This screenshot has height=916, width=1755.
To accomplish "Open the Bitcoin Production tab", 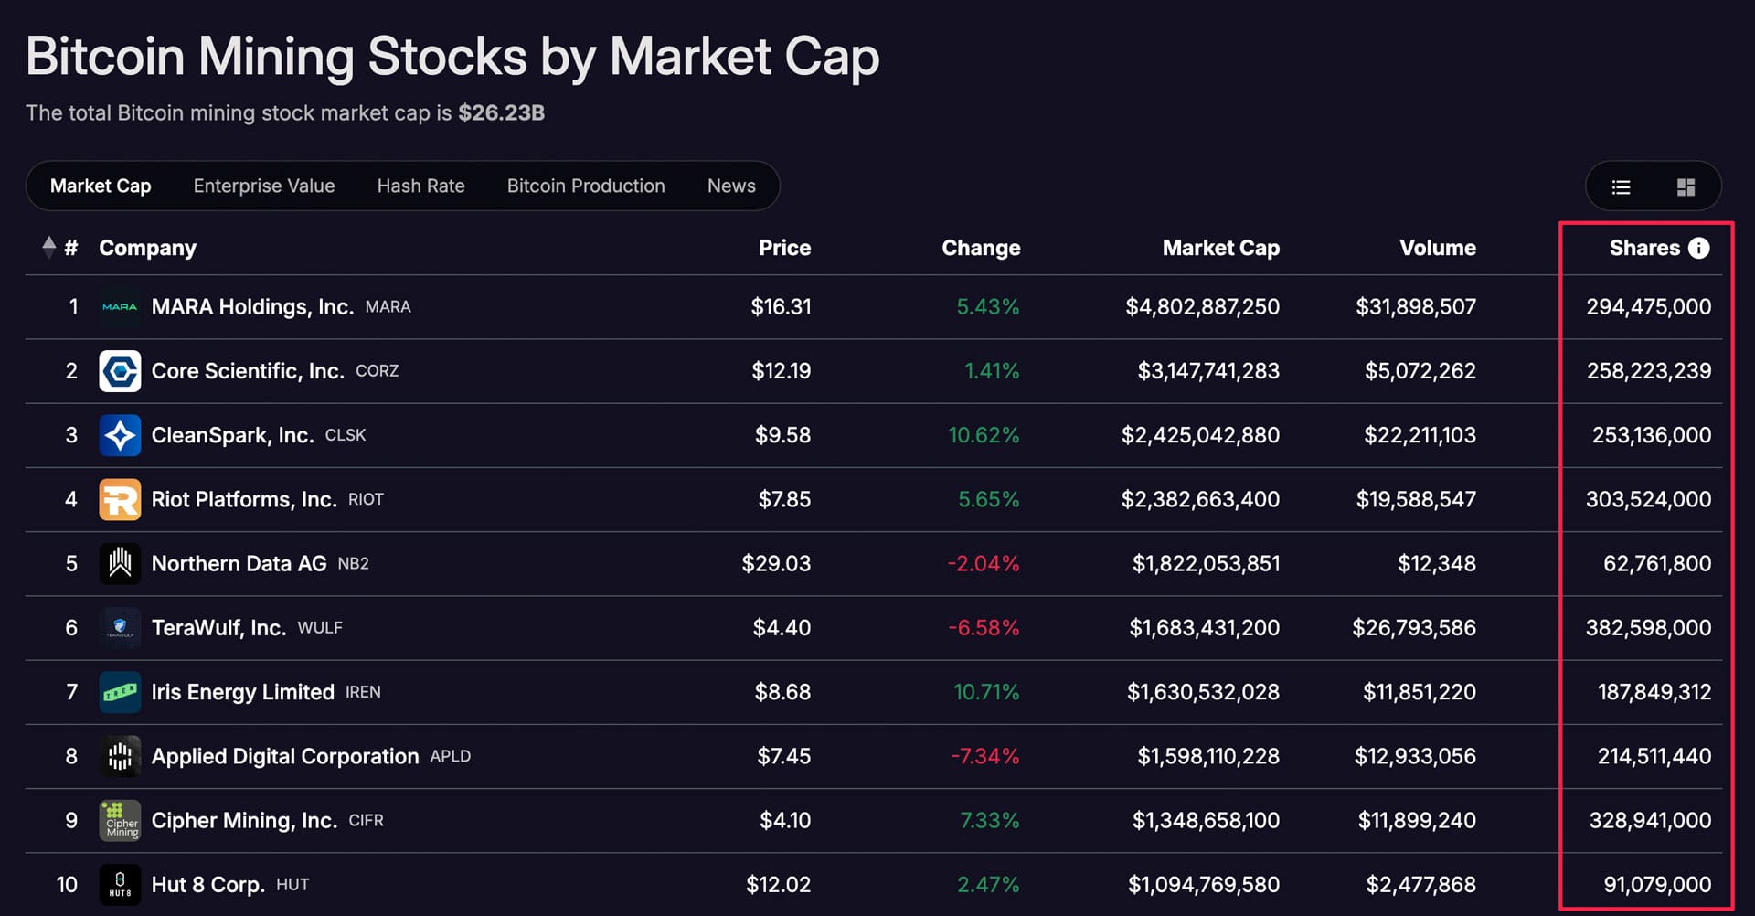I will pyautogui.click(x=586, y=186).
